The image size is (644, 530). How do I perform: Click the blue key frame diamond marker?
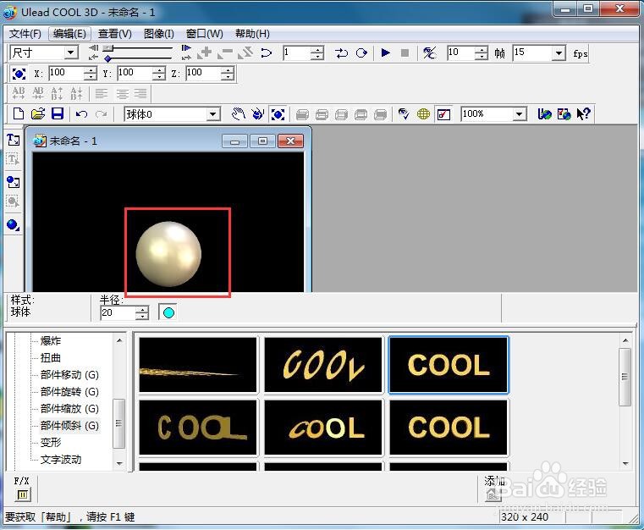pyautogui.click(x=107, y=58)
